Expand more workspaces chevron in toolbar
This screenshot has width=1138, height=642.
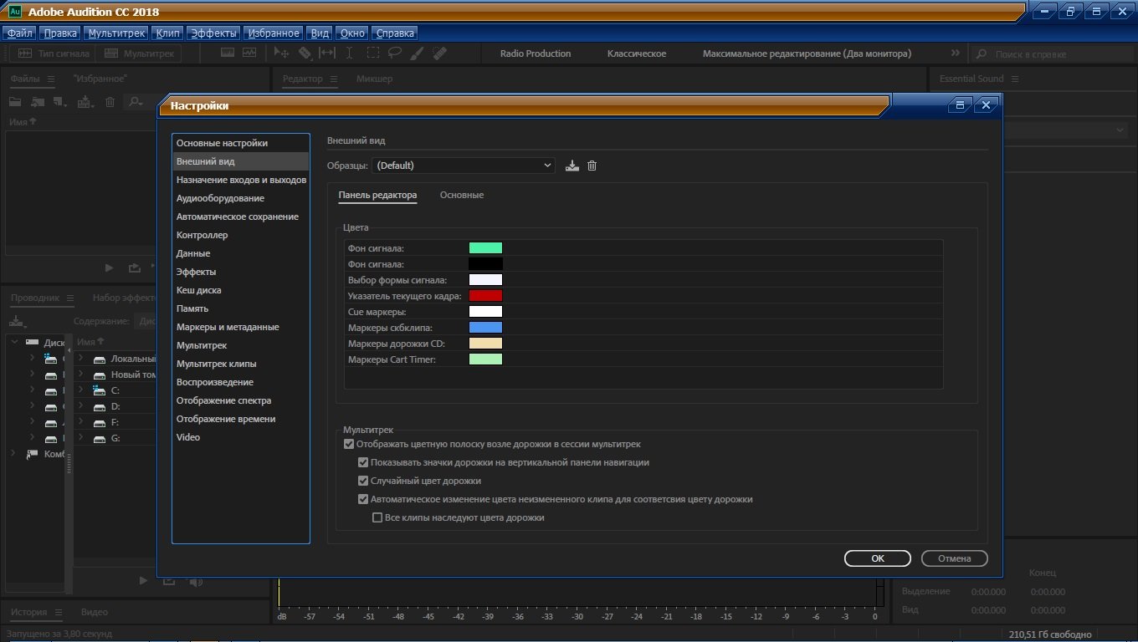(x=956, y=53)
